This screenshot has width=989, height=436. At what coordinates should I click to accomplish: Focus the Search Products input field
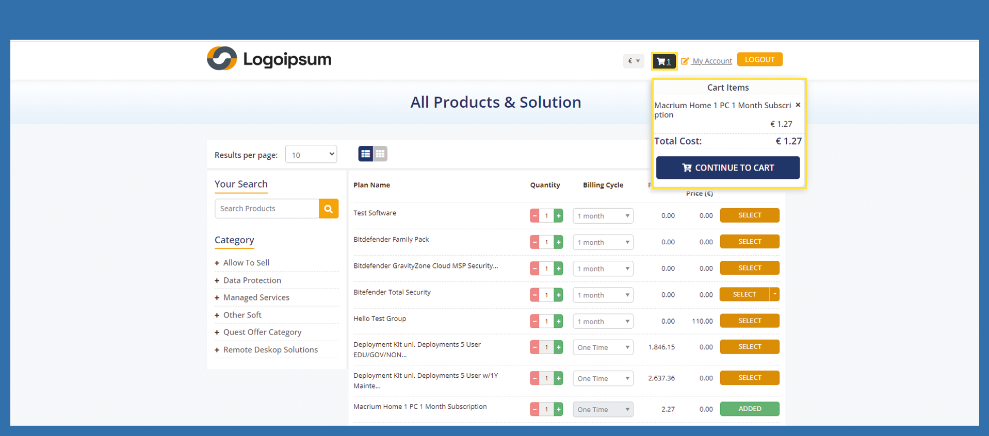(x=267, y=209)
